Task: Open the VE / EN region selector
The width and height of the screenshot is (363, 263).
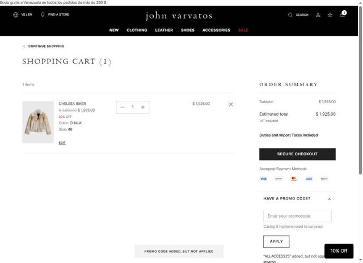Action: [x=23, y=15]
